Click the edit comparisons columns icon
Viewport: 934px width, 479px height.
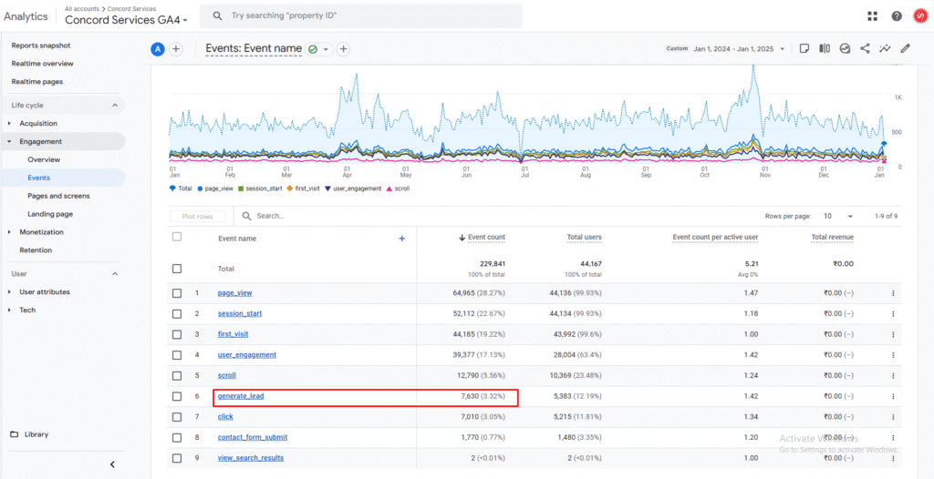pyautogui.click(x=825, y=49)
